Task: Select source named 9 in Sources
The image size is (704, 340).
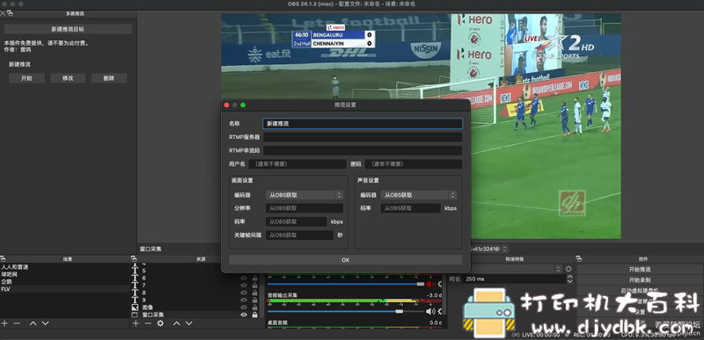Action: click(143, 300)
